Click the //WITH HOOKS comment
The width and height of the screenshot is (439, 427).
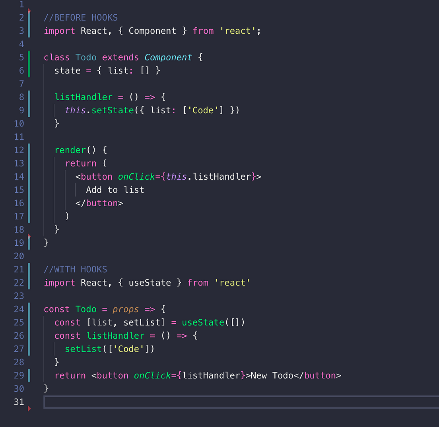[x=75, y=269]
